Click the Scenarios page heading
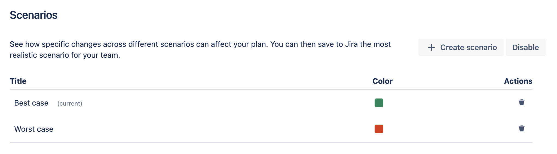Screen dimensions: 557x154 (34, 15)
